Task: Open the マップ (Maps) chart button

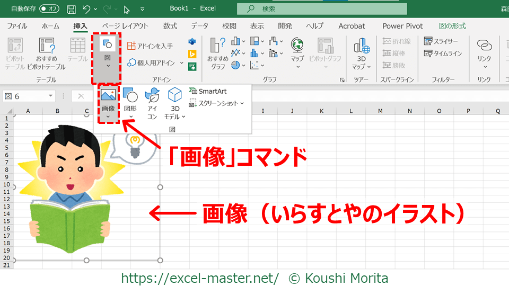Action: point(297,53)
